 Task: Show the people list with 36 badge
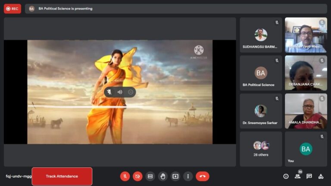coord(297,176)
